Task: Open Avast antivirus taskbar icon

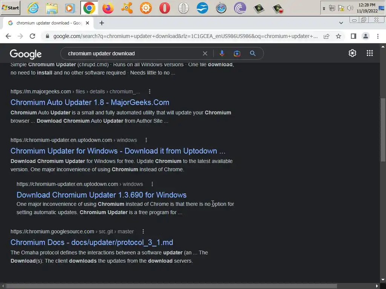Action: [127, 8]
